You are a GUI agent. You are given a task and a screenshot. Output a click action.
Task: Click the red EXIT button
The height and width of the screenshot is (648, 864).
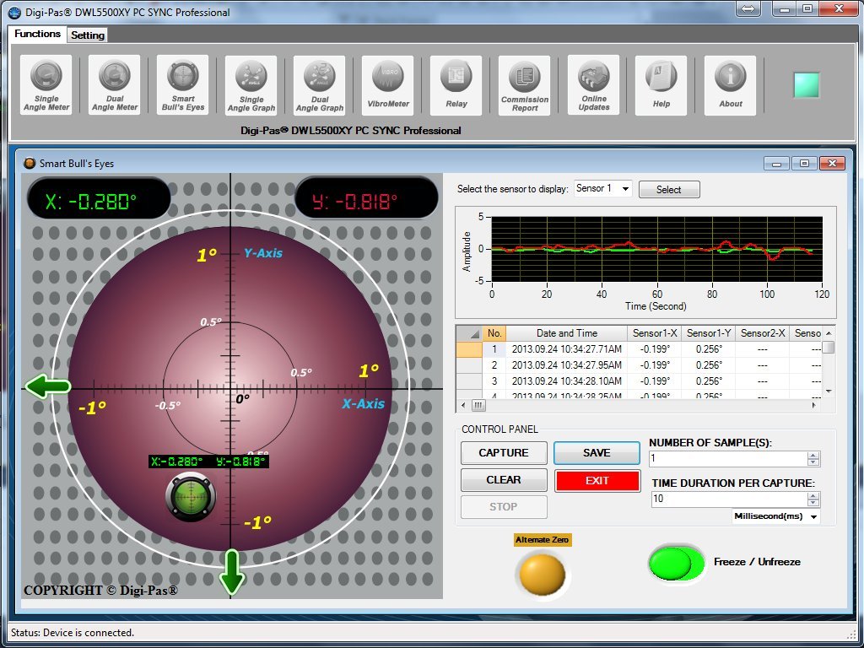(x=597, y=481)
